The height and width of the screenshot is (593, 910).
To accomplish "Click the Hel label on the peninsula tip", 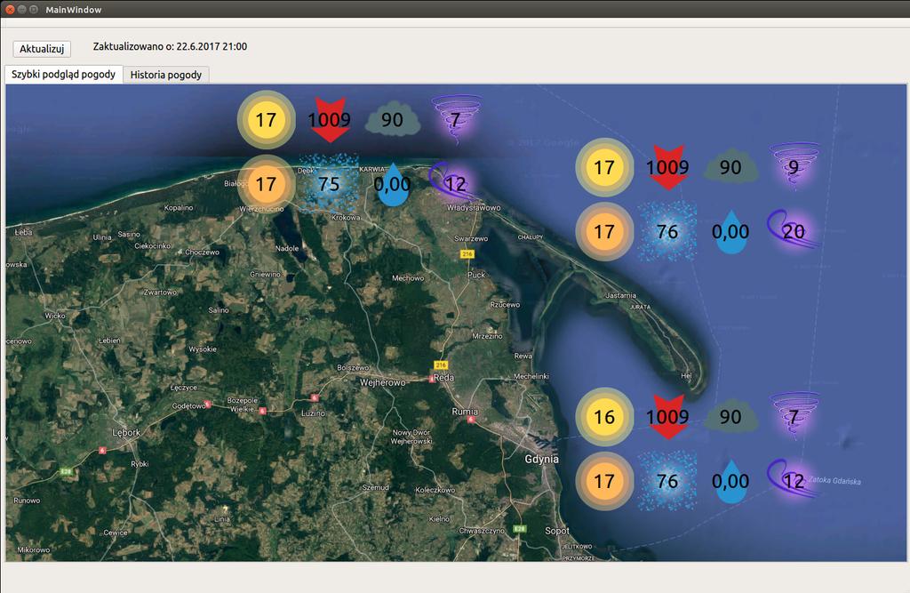I will pos(686,375).
